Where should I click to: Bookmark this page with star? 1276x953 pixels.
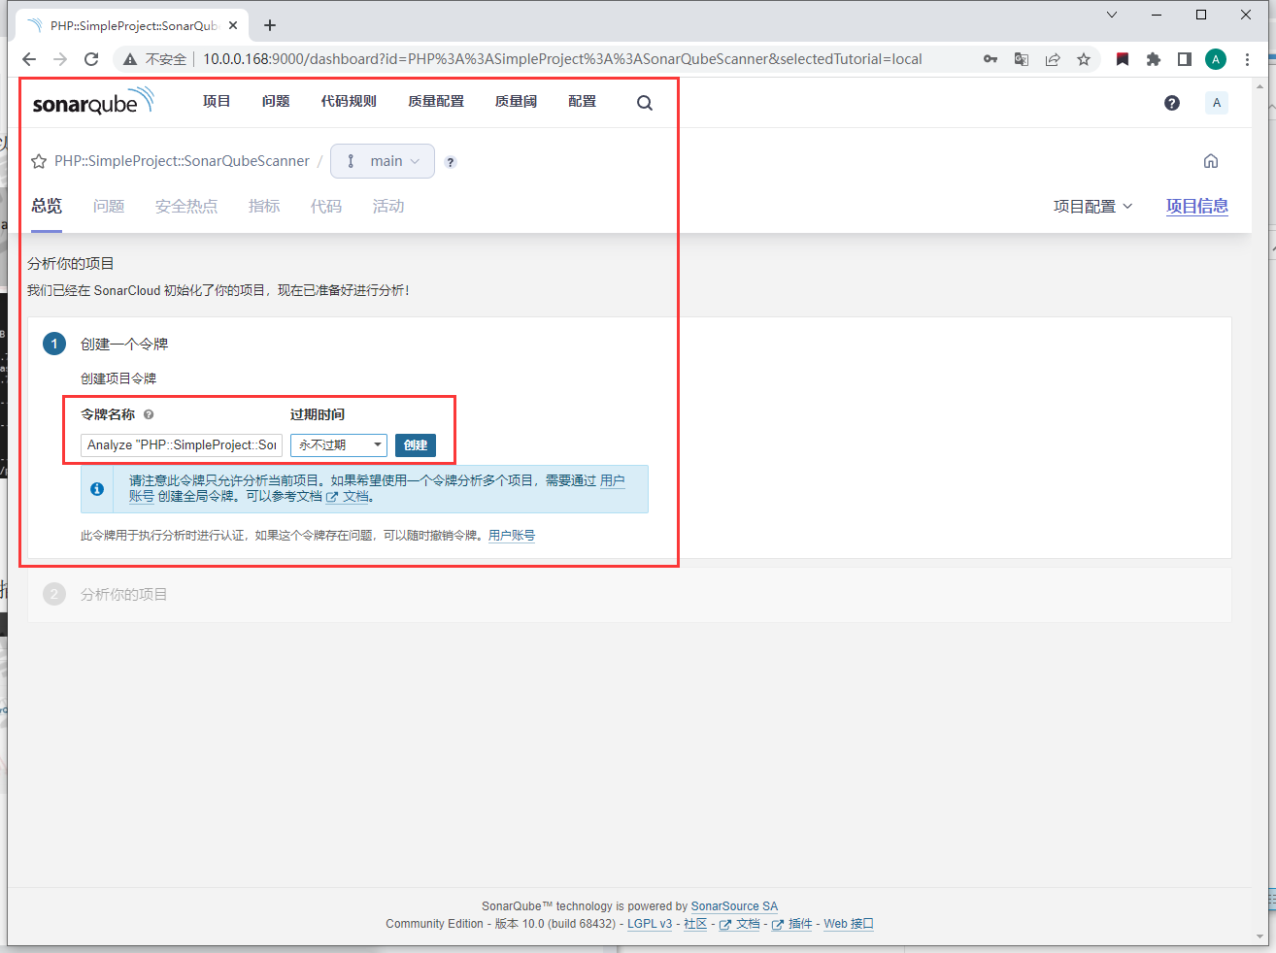[x=1084, y=59]
